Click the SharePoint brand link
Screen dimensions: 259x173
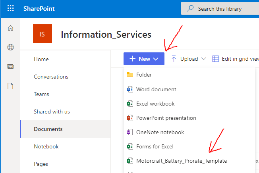click(x=39, y=9)
